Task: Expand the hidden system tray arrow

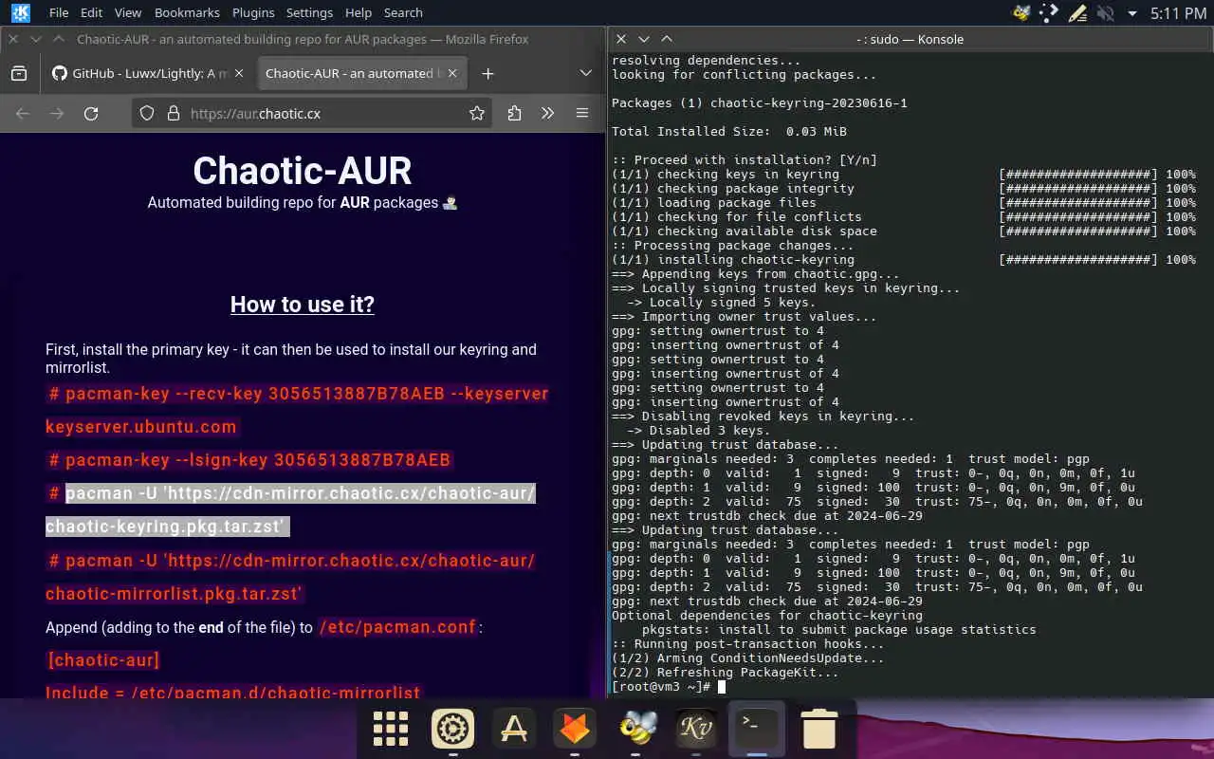Action: [x=1131, y=13]
